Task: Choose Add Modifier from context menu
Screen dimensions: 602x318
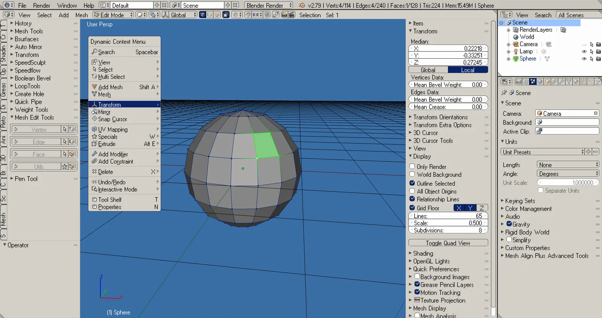Action: pos(113,154)
